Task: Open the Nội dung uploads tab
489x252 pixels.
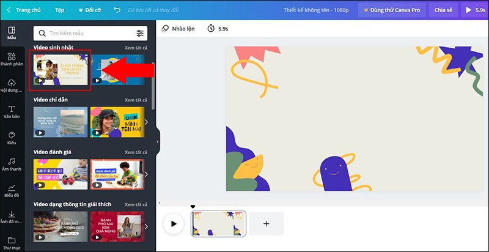Action: [12, 86]
